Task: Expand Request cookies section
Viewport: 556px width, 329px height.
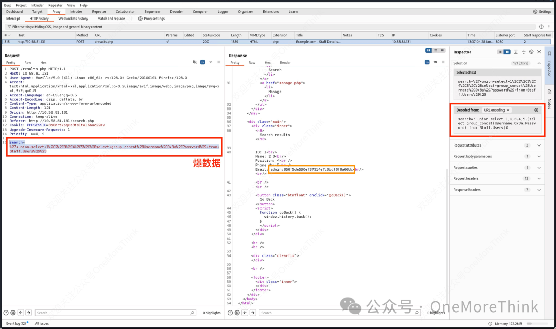Action: (x=539, y=168)
